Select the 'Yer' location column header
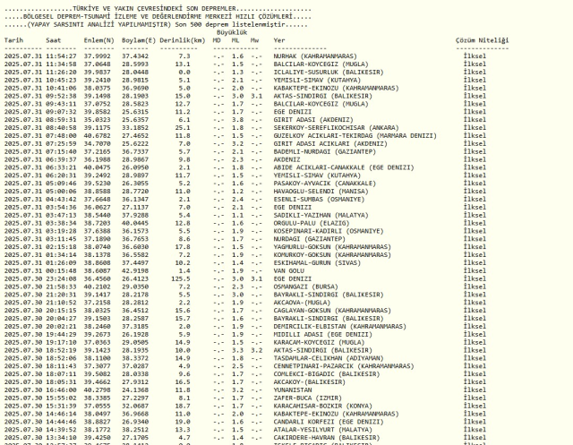Image resolution: width=573 pixels, height=445 pixels. (x=278, y=40)
